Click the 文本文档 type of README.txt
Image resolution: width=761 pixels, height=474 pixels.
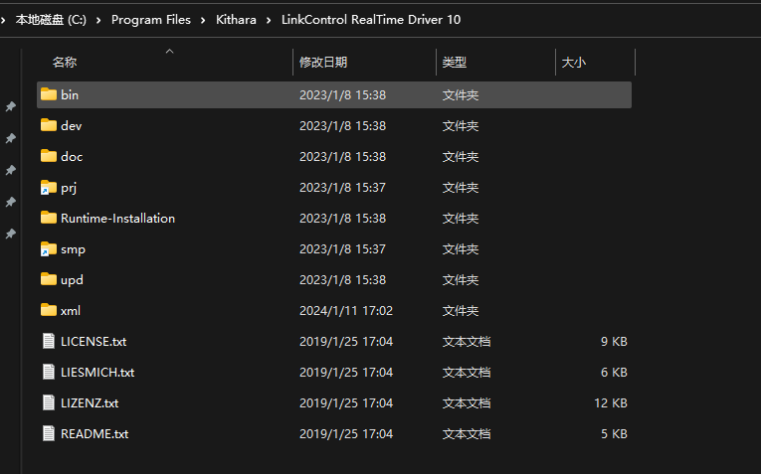pos(467,434)
